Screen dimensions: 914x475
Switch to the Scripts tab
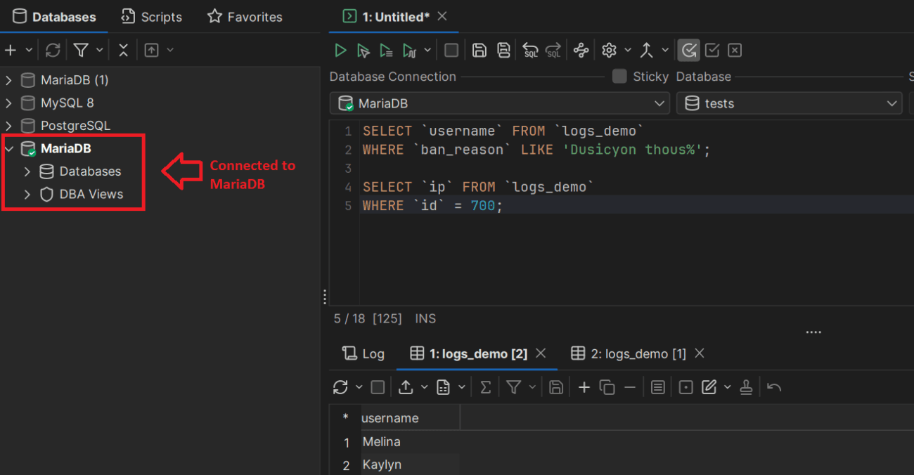coord(151,16)
